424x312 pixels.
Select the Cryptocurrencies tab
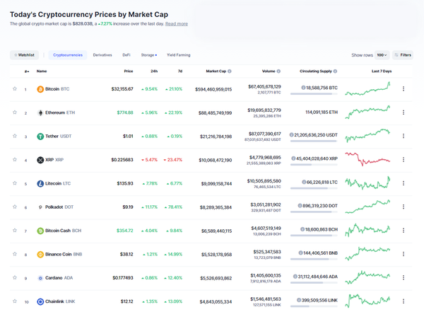tap(68, 55)
